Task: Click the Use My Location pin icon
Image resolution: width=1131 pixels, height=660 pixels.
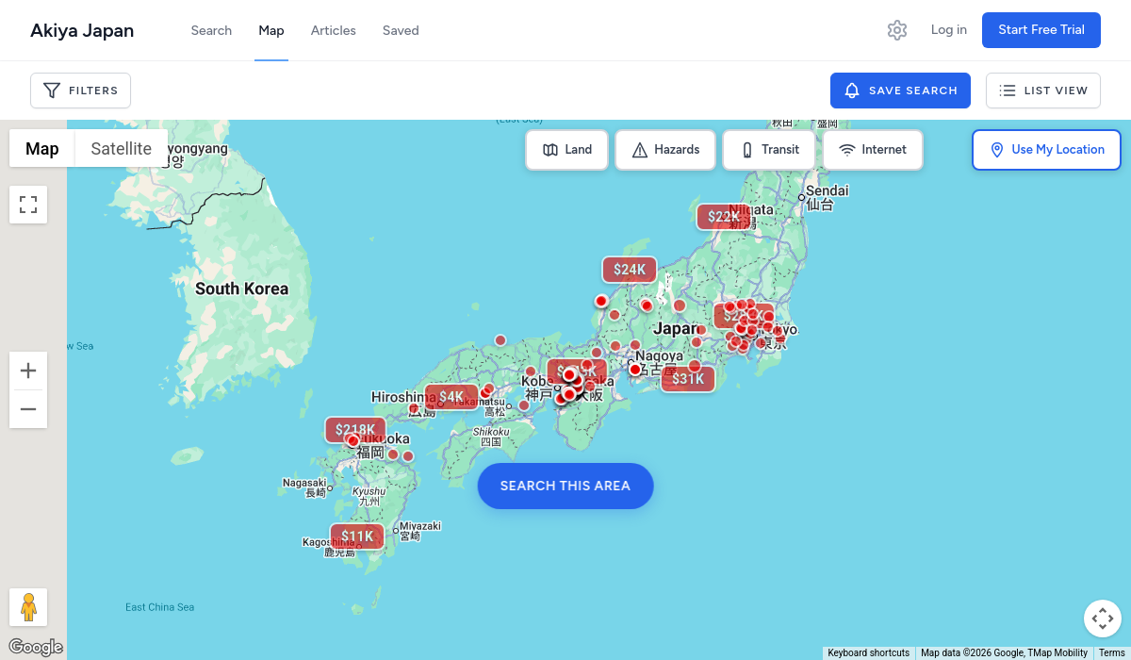Action: (996, 149)
